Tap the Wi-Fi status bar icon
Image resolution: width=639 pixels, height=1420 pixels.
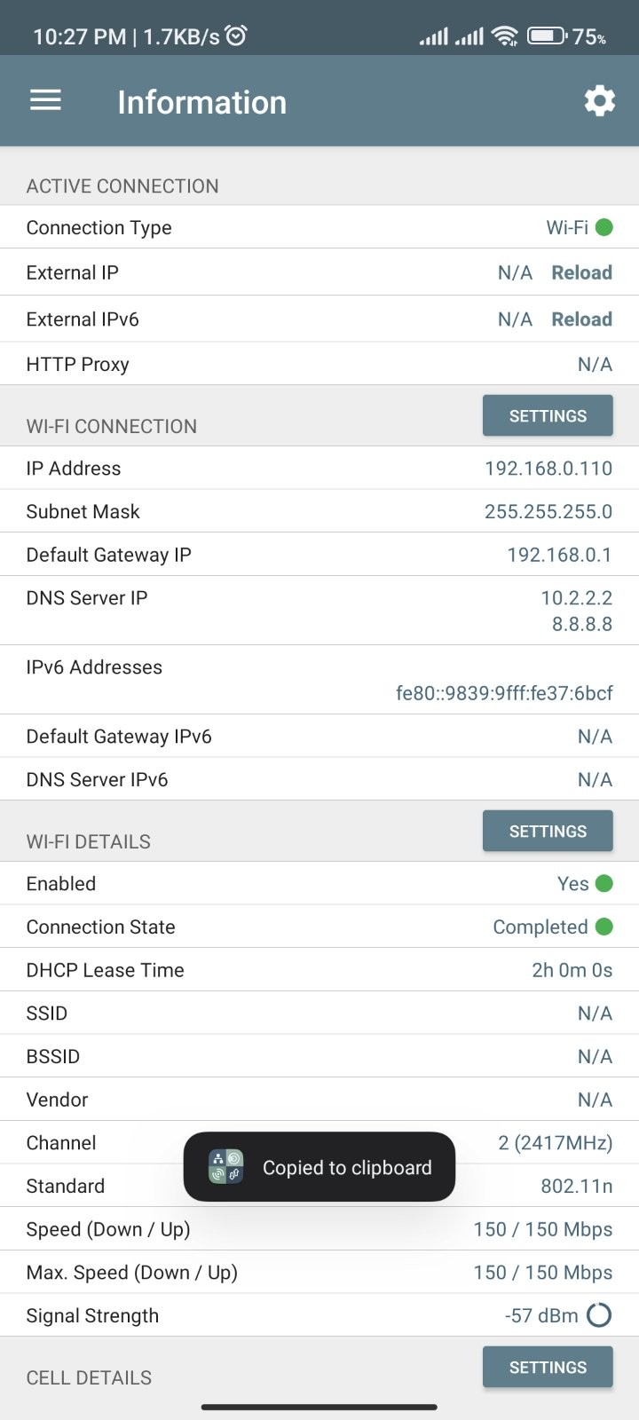(x=505, y=36)
